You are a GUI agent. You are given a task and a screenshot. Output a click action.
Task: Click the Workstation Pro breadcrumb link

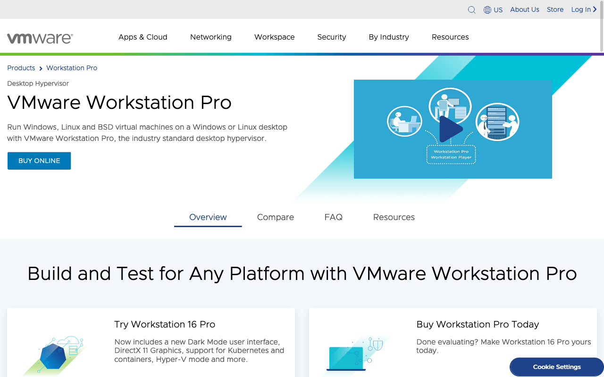(72, 68)
